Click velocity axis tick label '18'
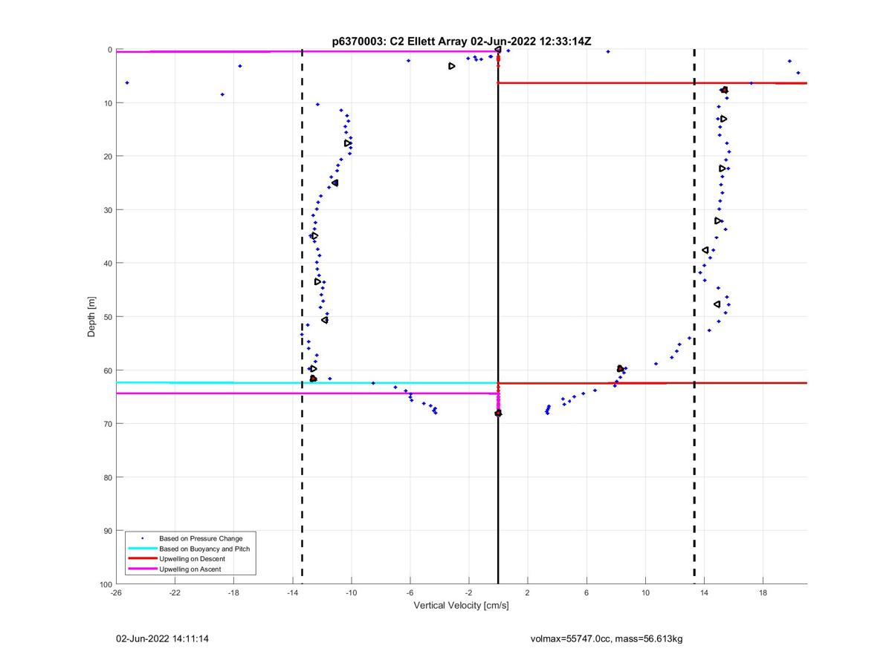This screenshot has height=657, width=892. [763, 592]
